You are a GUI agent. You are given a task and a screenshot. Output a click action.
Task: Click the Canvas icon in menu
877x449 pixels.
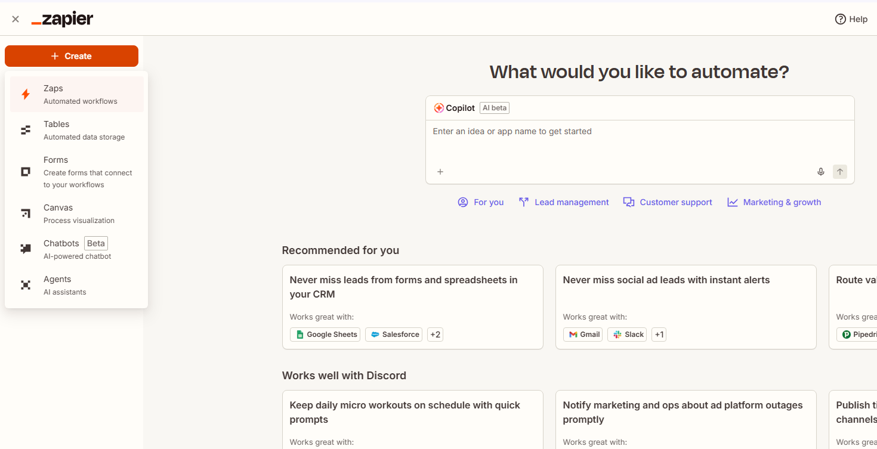pos(26,213)
